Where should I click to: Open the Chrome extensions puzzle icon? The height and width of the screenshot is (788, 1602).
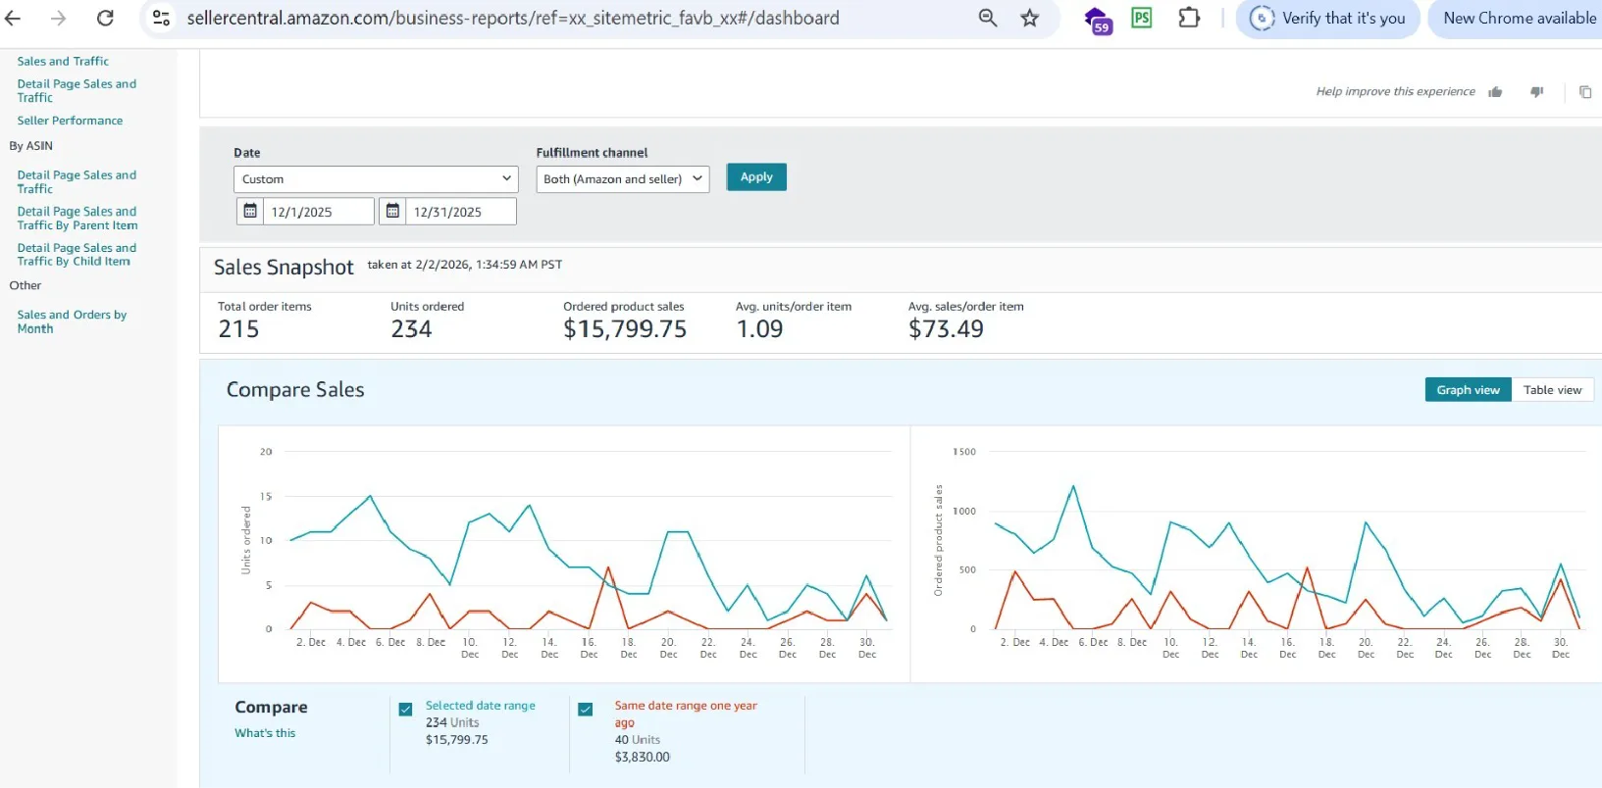[1188, 18]
